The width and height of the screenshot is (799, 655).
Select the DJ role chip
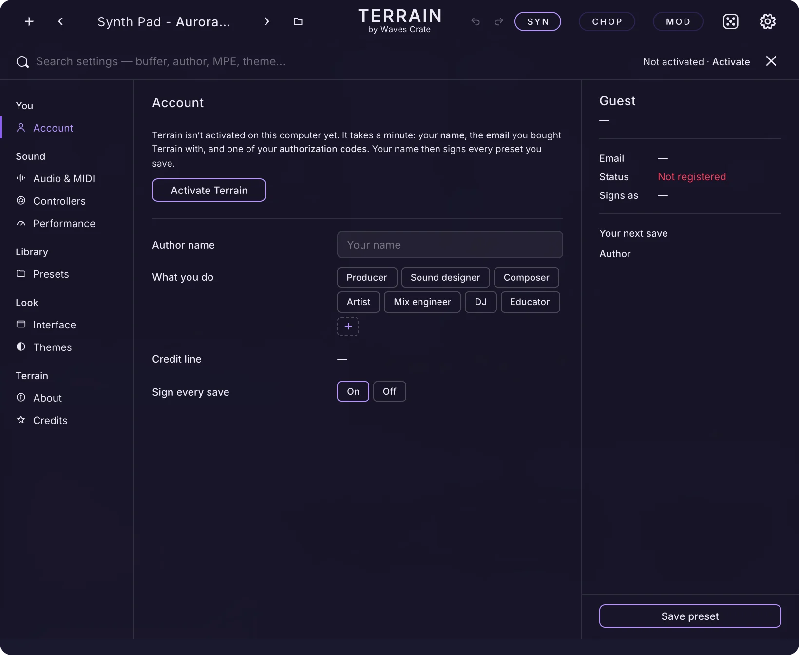tap(481, 302)
